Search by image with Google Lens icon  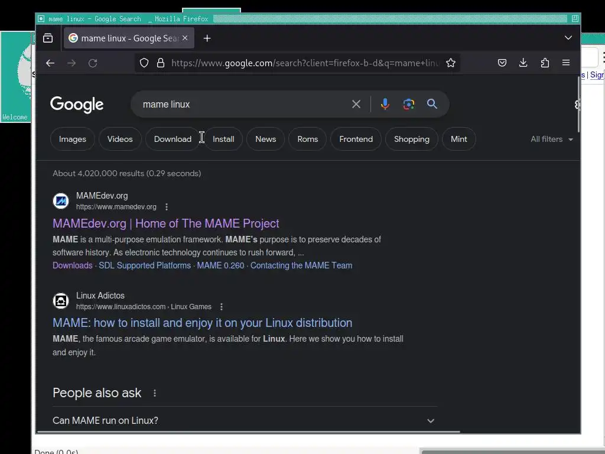[x=409, y=104]
